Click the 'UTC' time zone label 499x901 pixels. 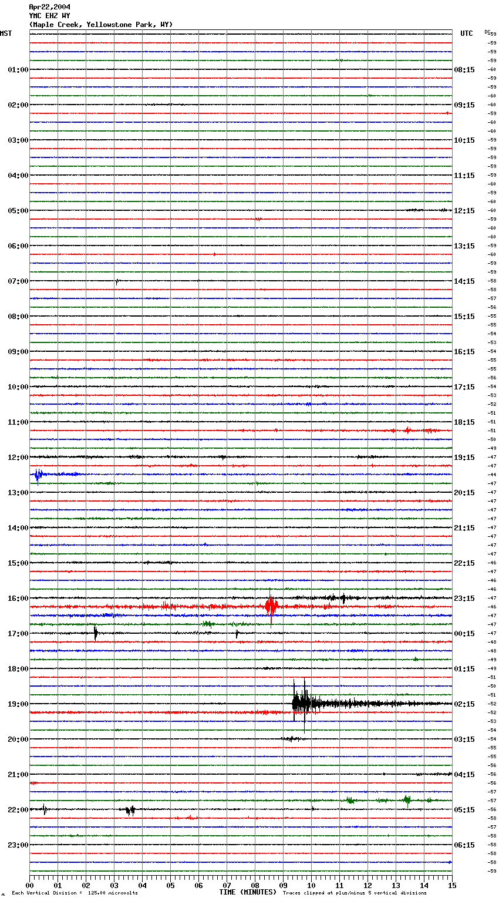[x=467, y=33]
